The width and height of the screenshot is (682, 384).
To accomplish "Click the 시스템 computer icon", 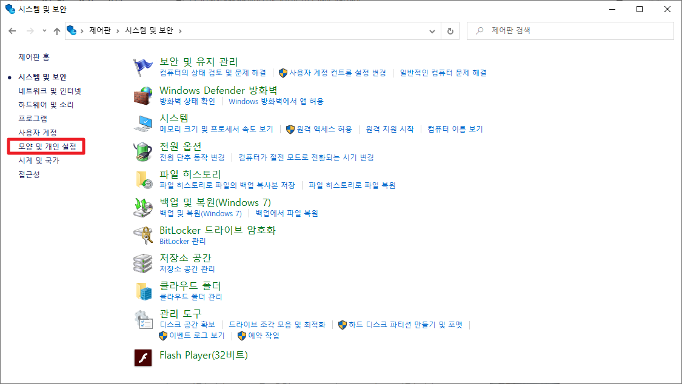I will 142,124.
